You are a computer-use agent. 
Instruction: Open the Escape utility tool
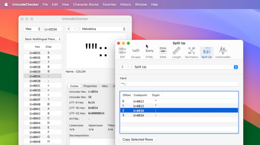136,53
